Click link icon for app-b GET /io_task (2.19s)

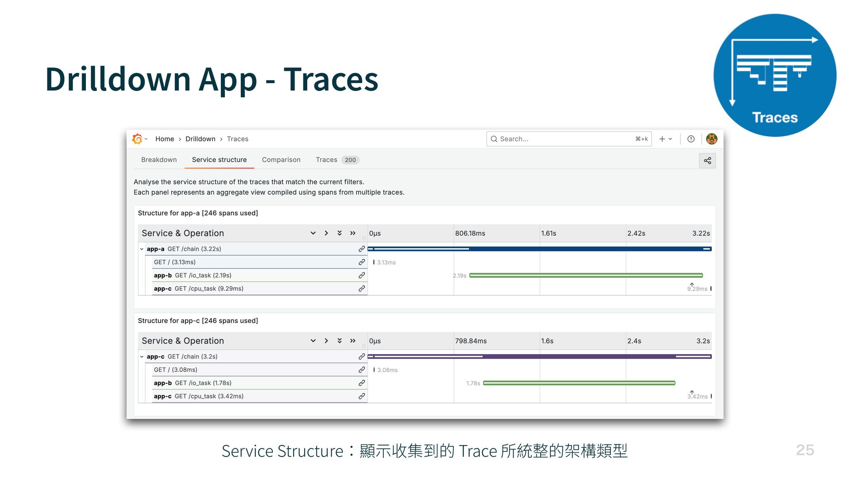pyautogui.click(x=362, y=275)
